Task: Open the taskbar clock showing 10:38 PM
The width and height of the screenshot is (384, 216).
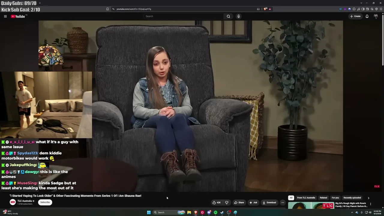Action: pyautogui.click(x=377, y=212)
